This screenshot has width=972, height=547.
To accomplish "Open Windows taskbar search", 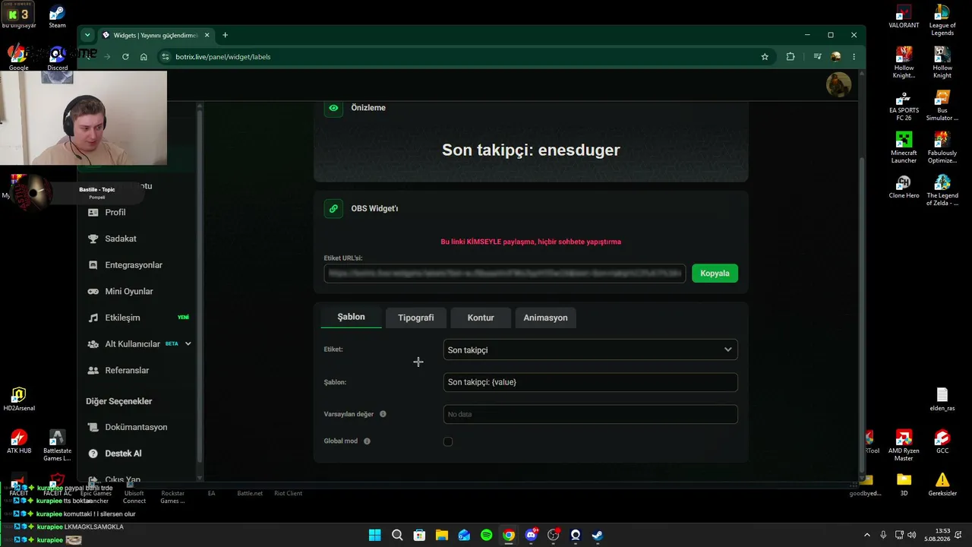I will 397,535.
